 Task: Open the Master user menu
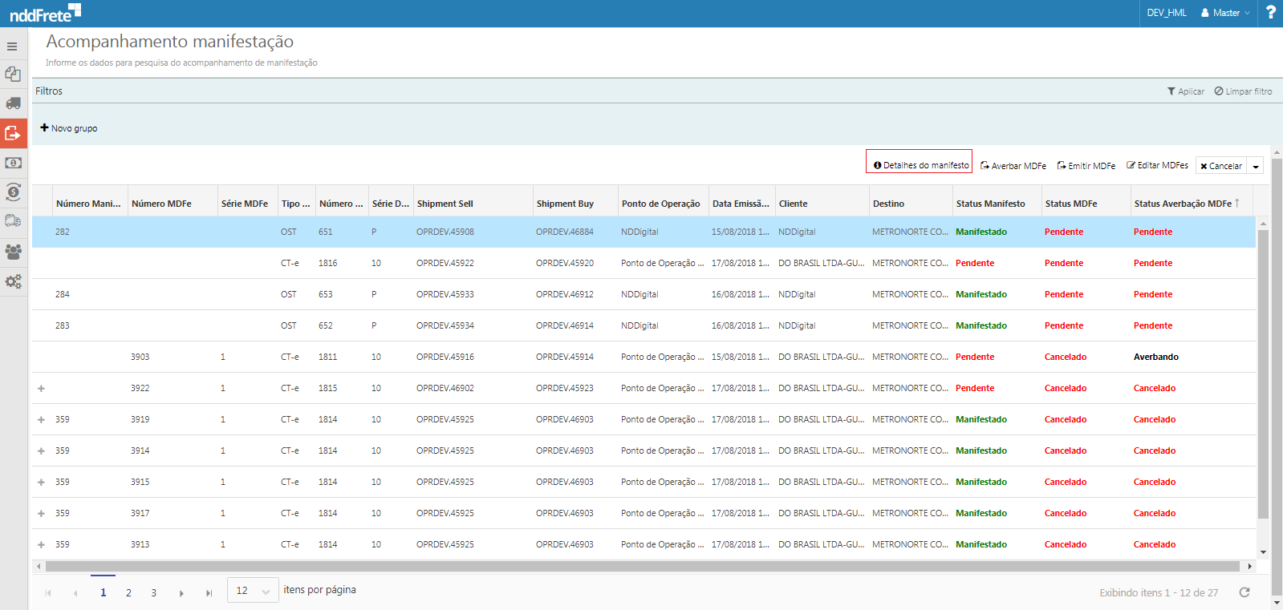1225,13
